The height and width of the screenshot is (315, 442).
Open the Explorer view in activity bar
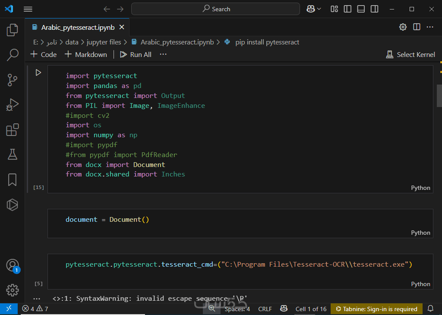12,30
